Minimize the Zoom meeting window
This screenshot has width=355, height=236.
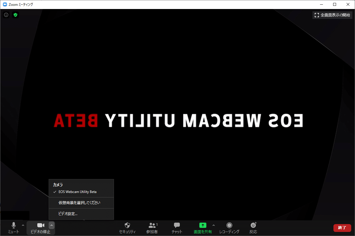321,4
